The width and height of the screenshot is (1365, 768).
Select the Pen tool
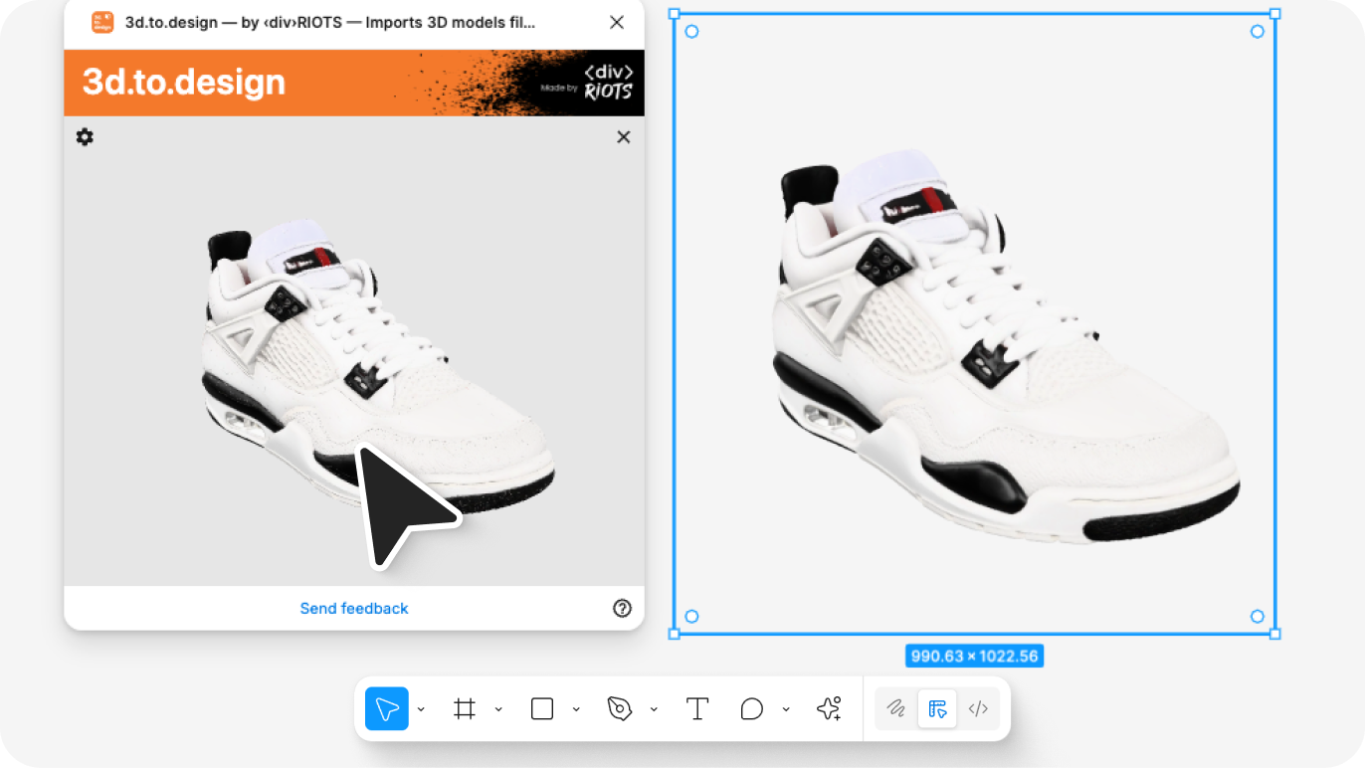[620, 709]
